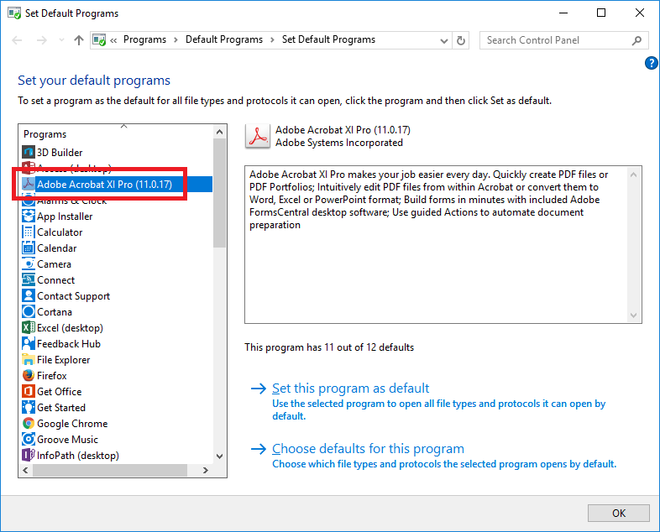Expand the Default Programs breadcrumb arrow
This screenshot has width=660, height=532.
(272, 40)
